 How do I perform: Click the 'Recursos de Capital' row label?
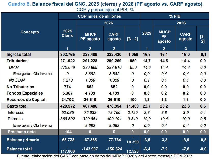(26, 100)
